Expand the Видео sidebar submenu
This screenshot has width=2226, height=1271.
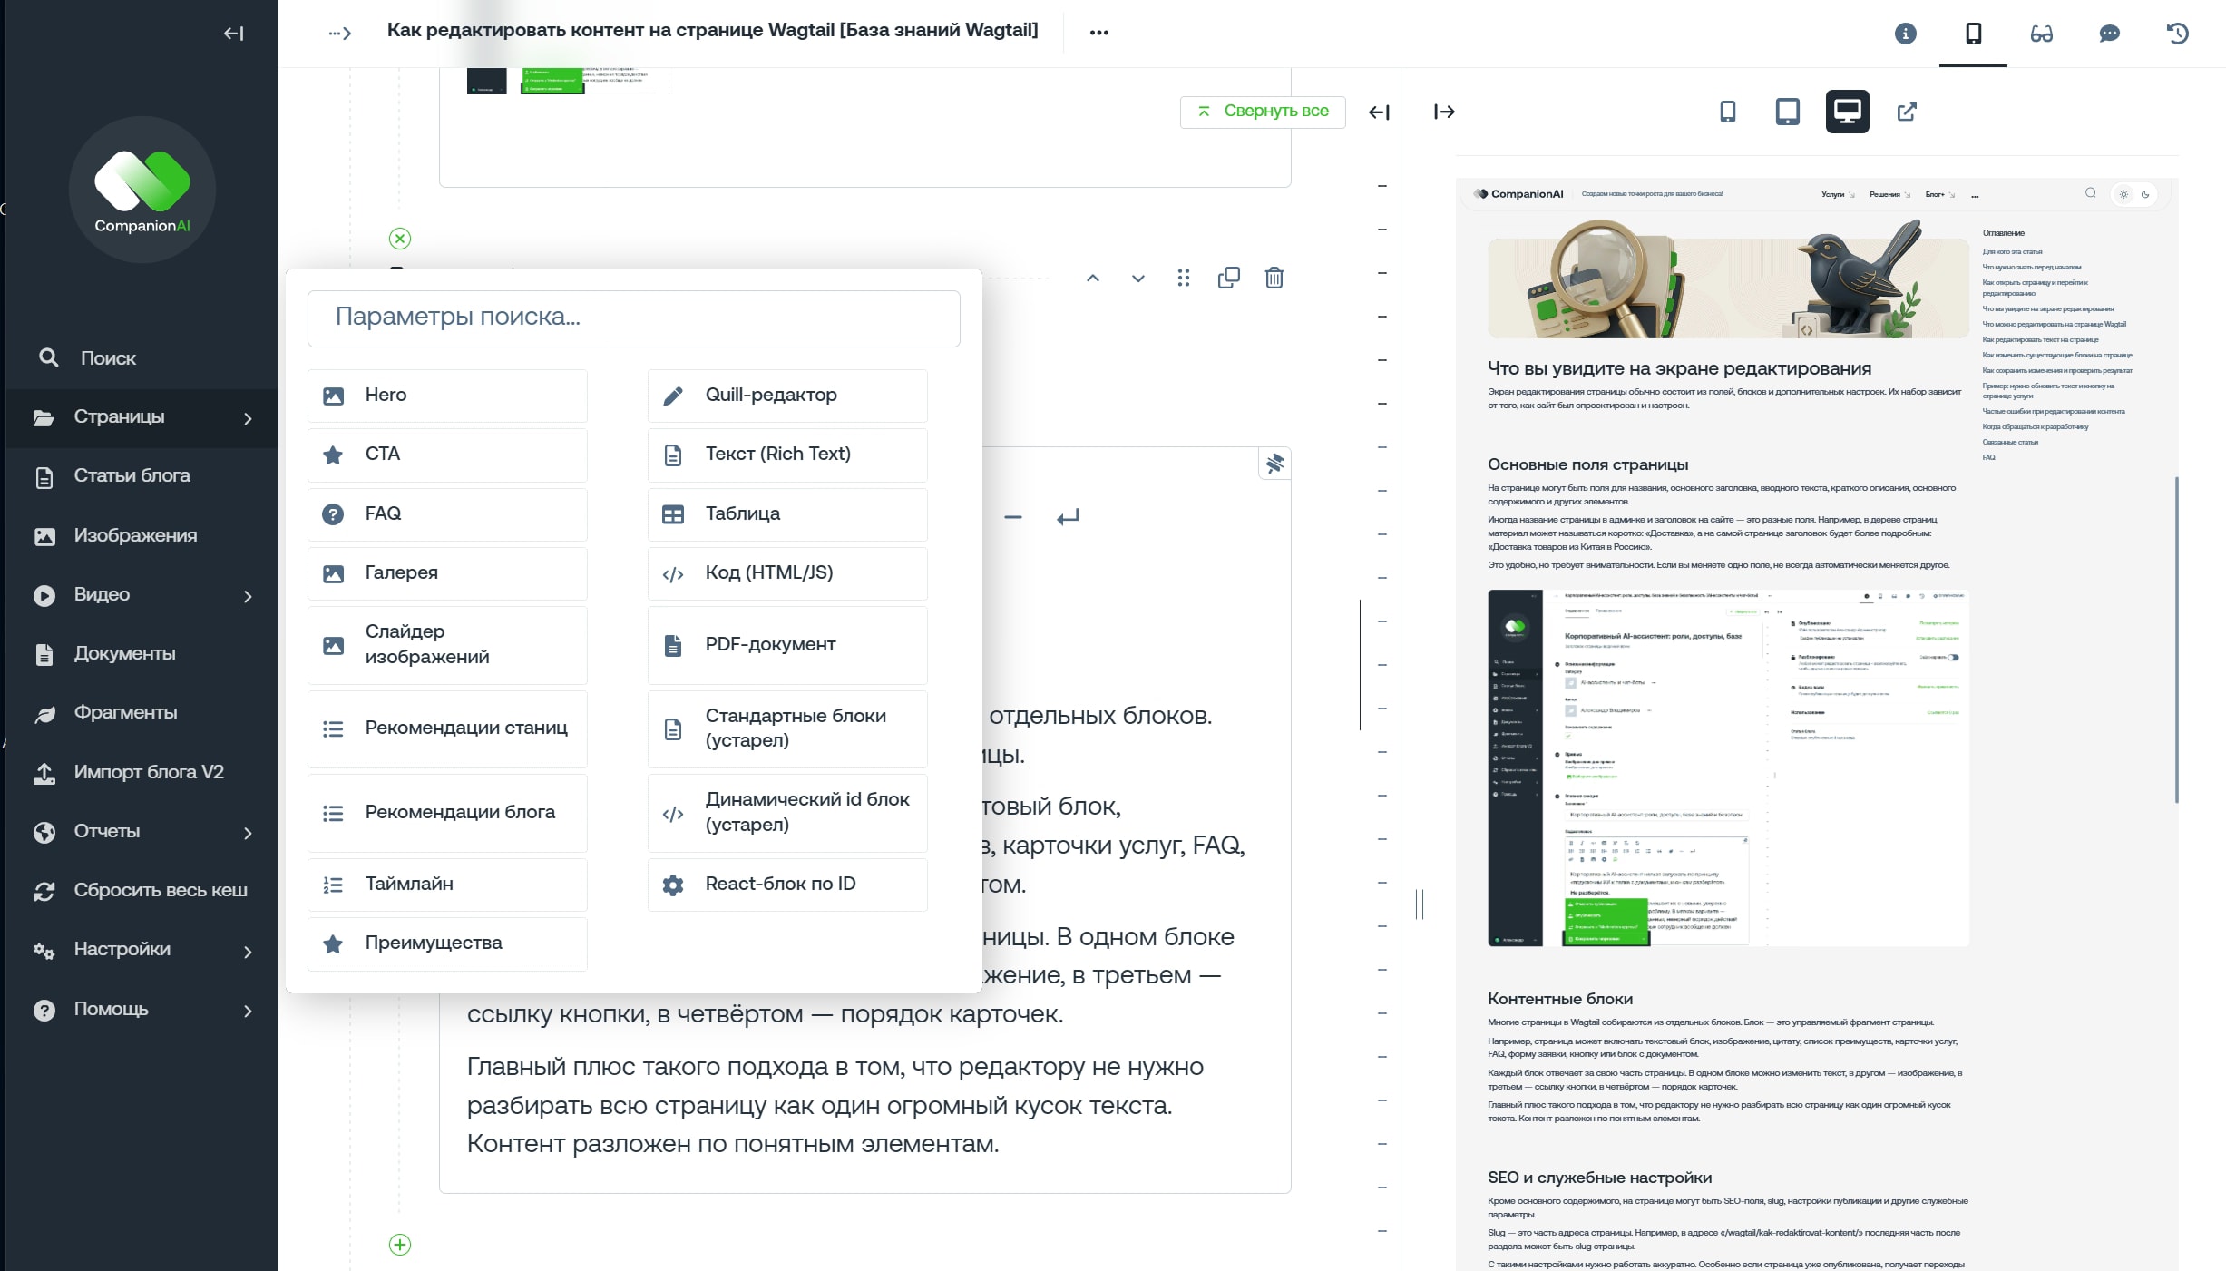pos(142,595)
